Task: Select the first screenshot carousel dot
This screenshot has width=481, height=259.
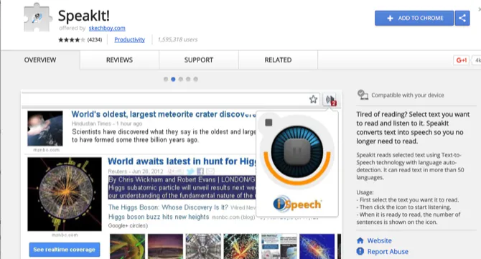Action: (x=166, y=80)
